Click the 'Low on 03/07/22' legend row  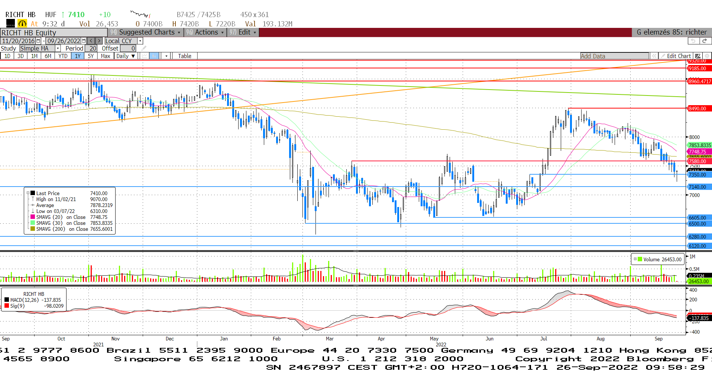pos(71,211)
